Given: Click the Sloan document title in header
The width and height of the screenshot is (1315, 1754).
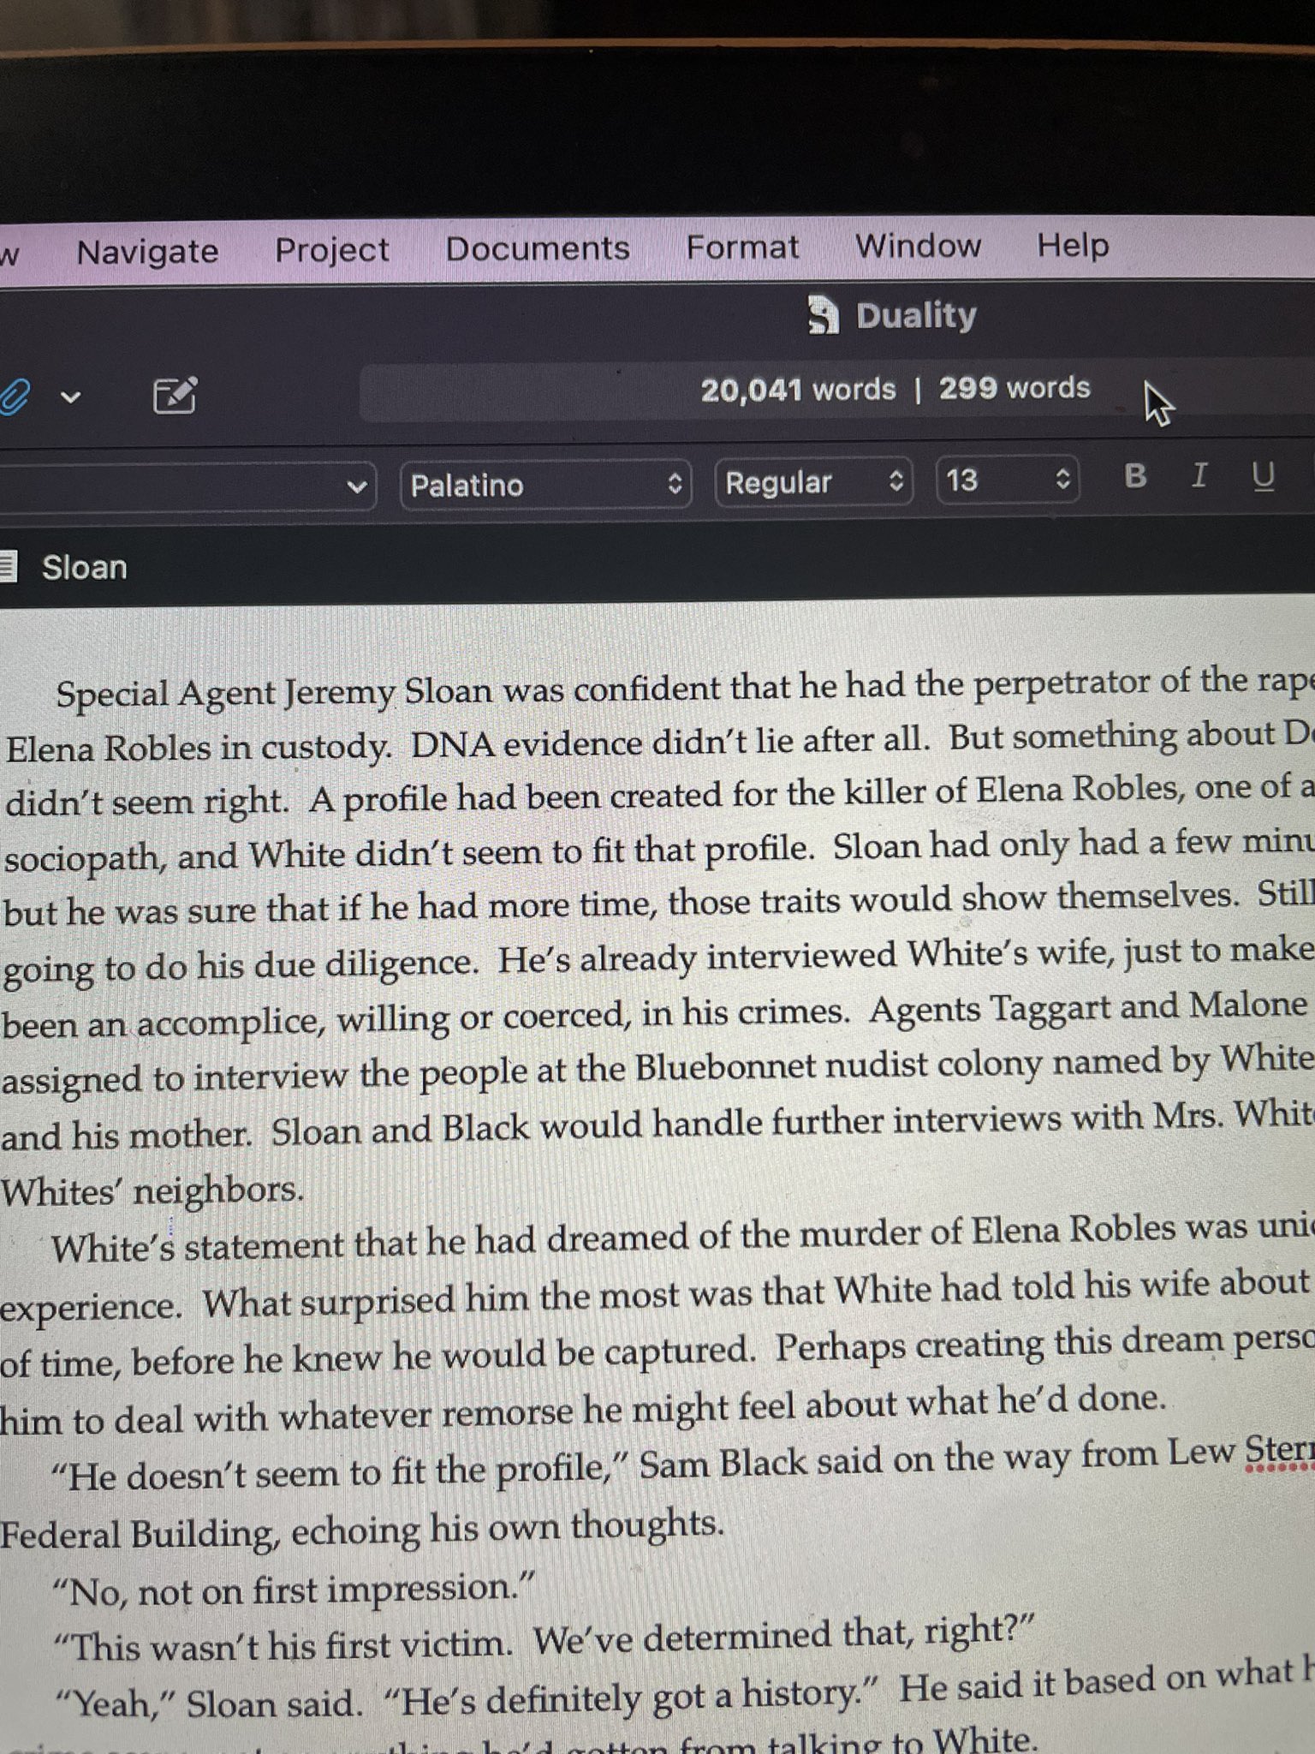Looking at the screenshot, I should [85, 568].
